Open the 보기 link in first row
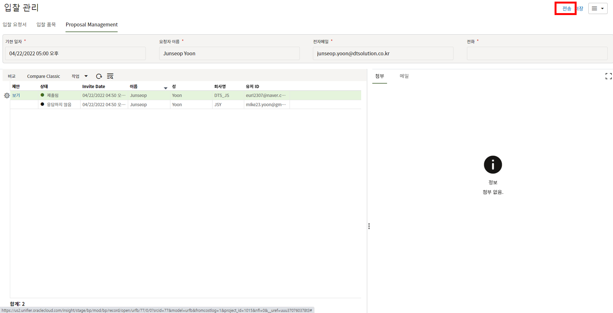Screen dimensions: 613x313 pos(16,95)
